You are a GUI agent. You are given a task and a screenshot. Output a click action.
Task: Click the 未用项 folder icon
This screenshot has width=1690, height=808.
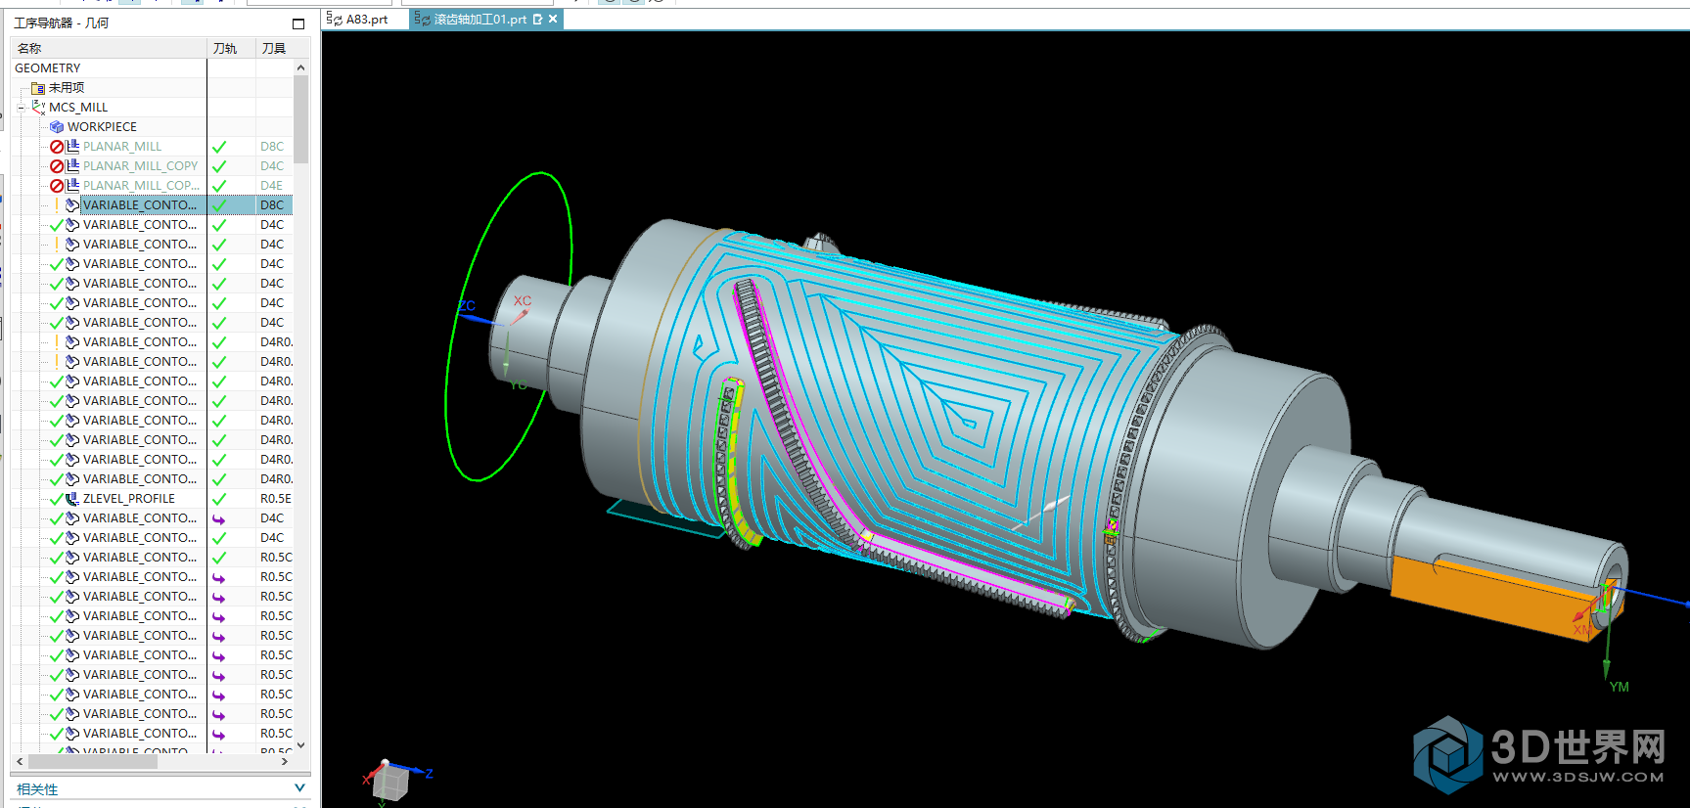click(x=38, y=88)
